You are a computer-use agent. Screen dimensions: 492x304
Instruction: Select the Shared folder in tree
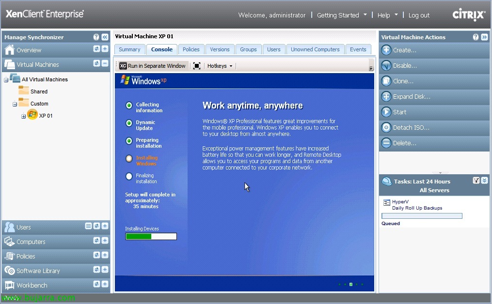39,91
